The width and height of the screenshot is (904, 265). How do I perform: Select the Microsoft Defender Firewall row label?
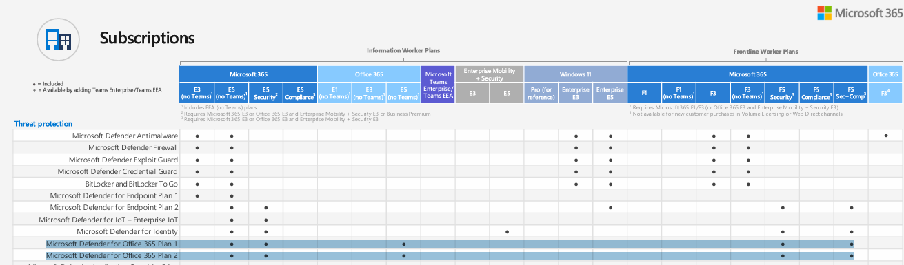(133, 147)
